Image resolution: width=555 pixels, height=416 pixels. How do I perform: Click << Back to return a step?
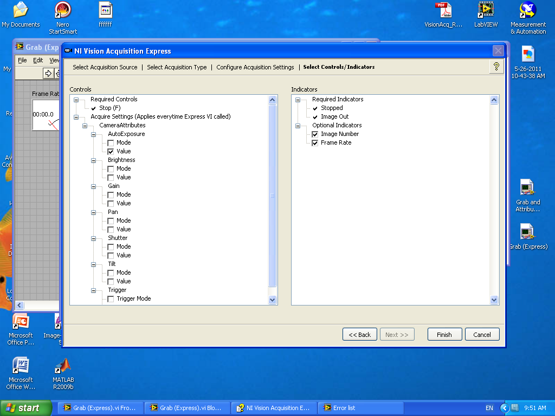(x=359, y=334)
